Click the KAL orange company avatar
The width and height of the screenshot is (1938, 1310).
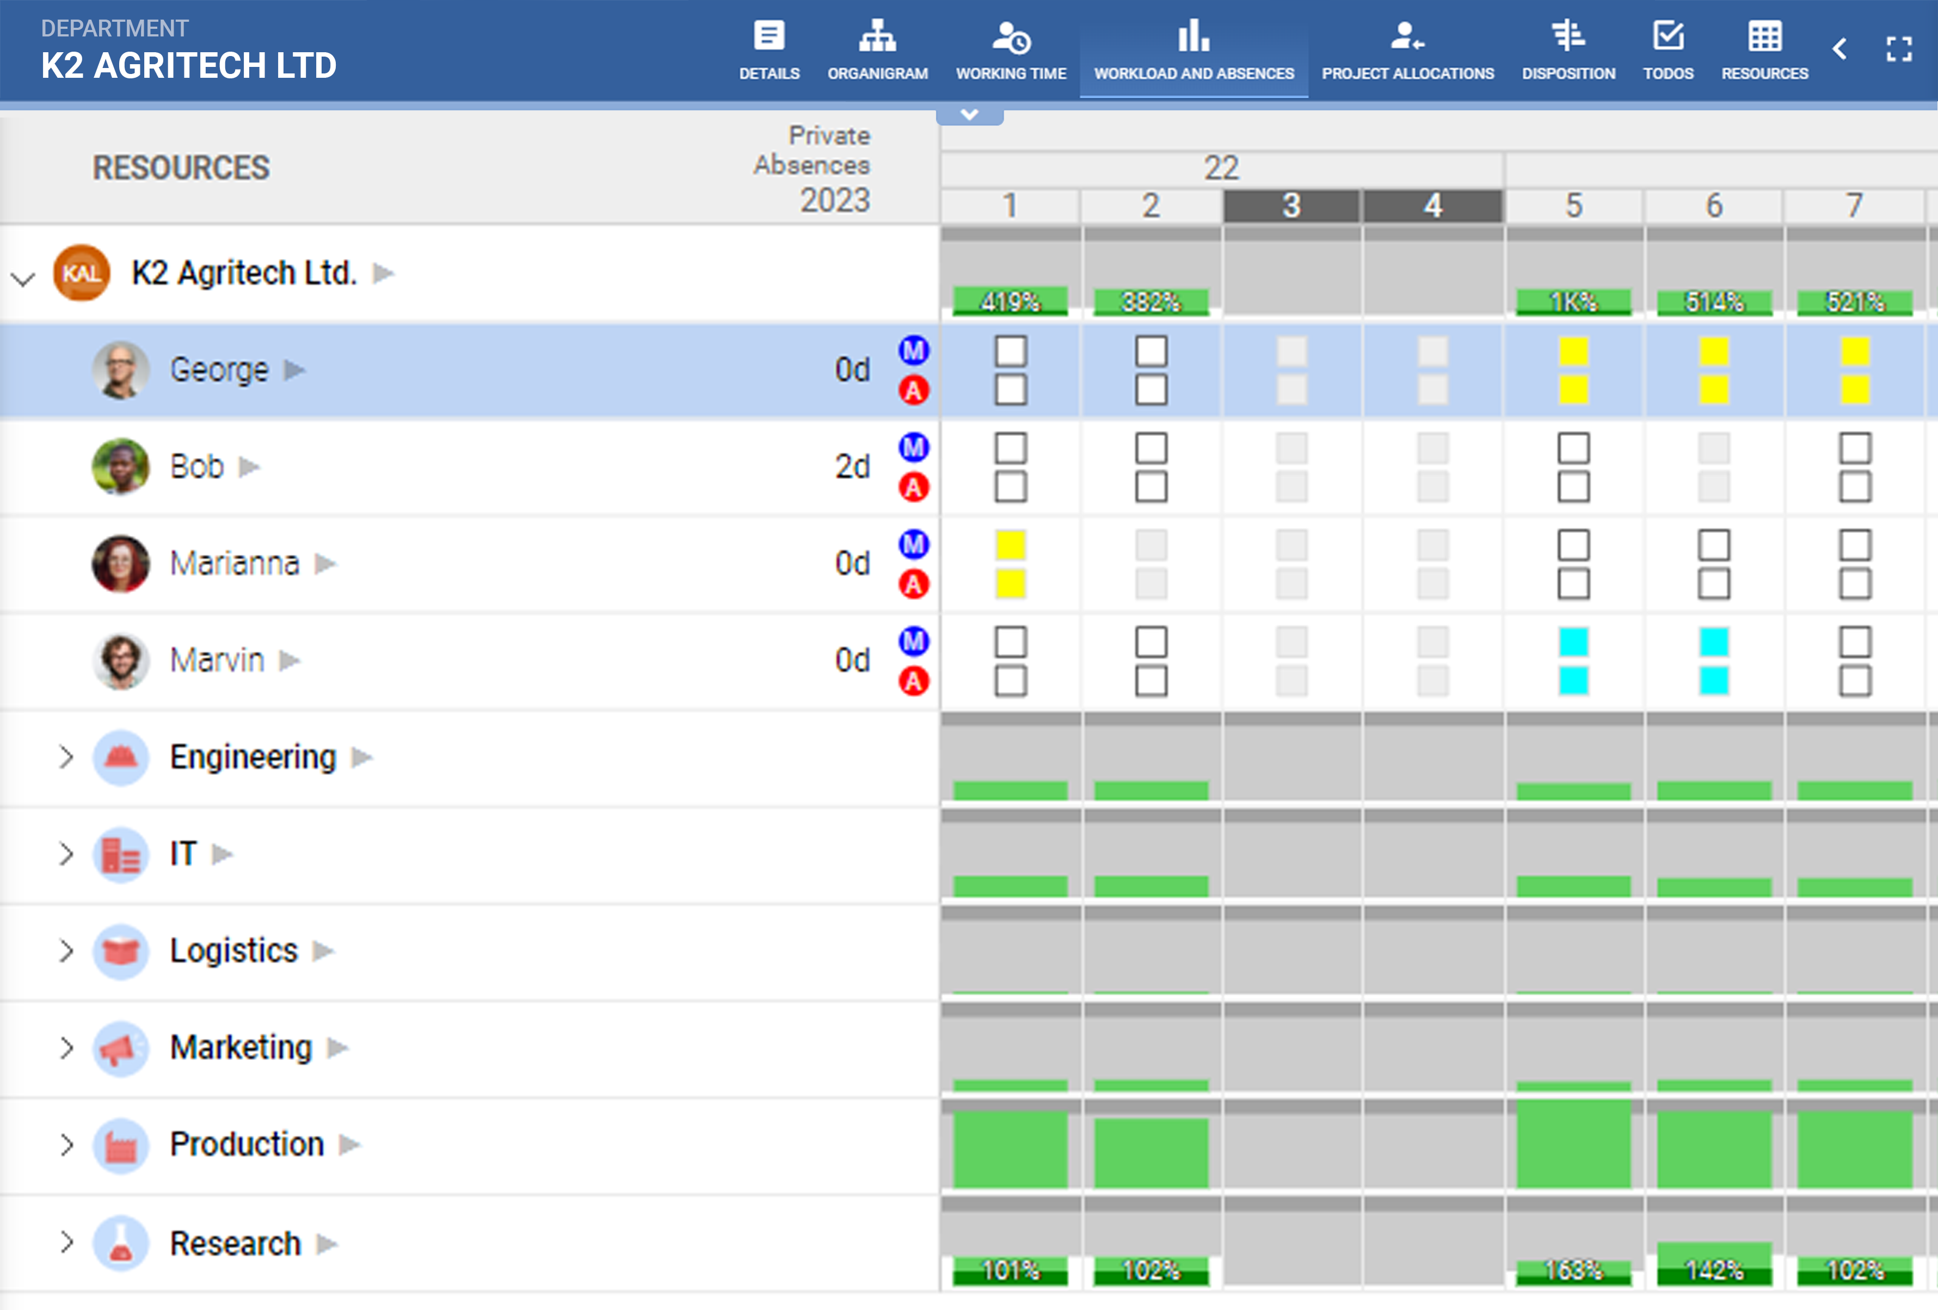coord(82,273)
